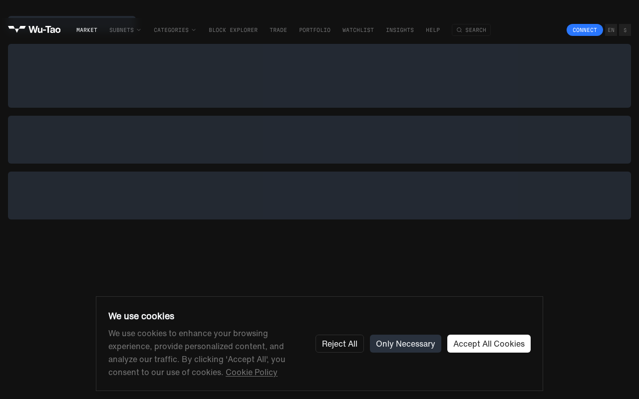This screenshot has width=639, height=399.
Task: Click the Connect wallet button
Action: [x=585, y=30]
